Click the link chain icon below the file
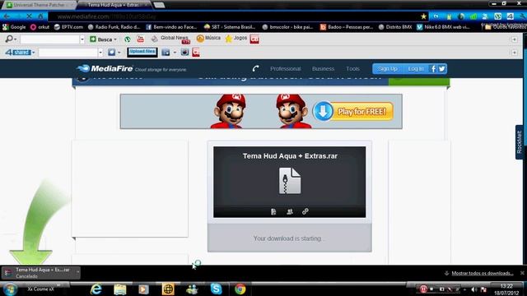527x296 pixels. tap(305, 211)
